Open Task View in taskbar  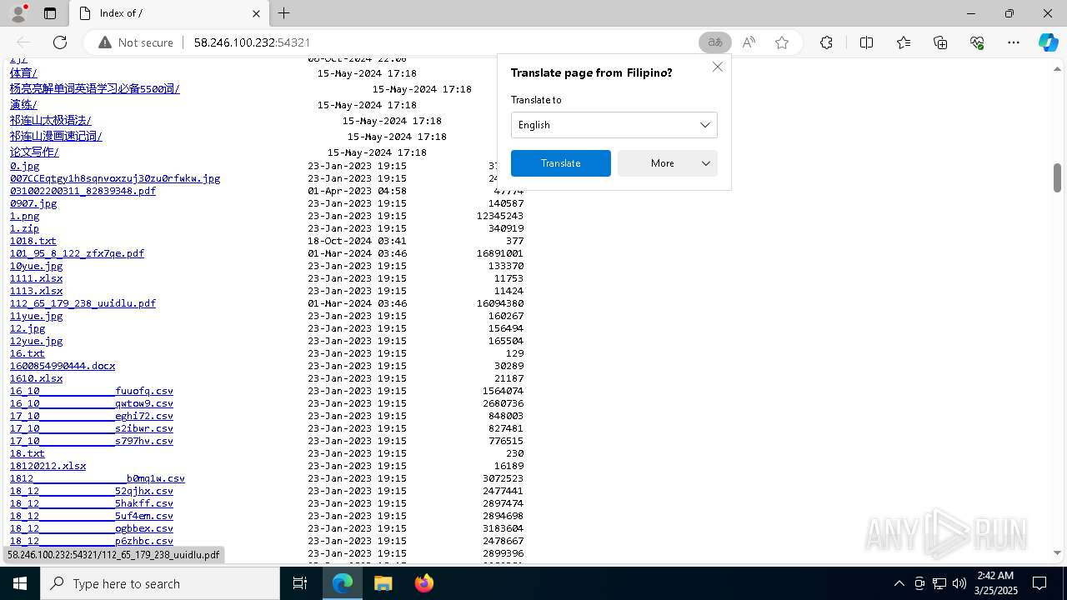(x=300, y=583)
